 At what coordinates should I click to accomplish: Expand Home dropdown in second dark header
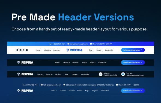point(58,63)
